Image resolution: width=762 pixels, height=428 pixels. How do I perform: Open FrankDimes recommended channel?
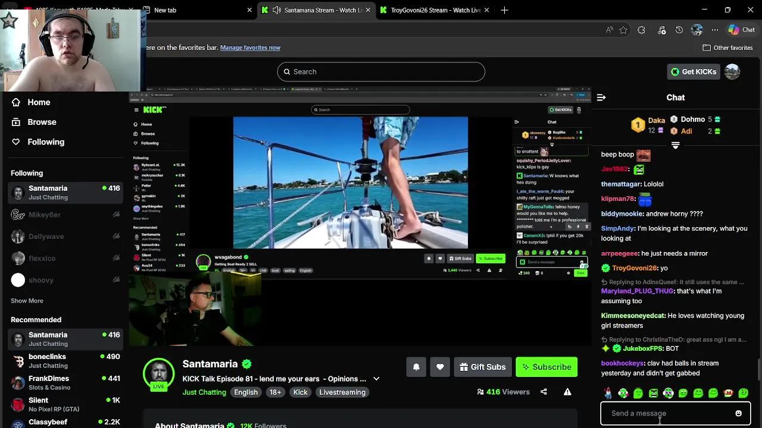click(65, 383)
